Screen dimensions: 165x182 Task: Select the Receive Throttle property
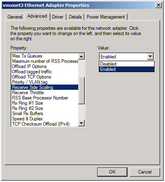point(45,93)
